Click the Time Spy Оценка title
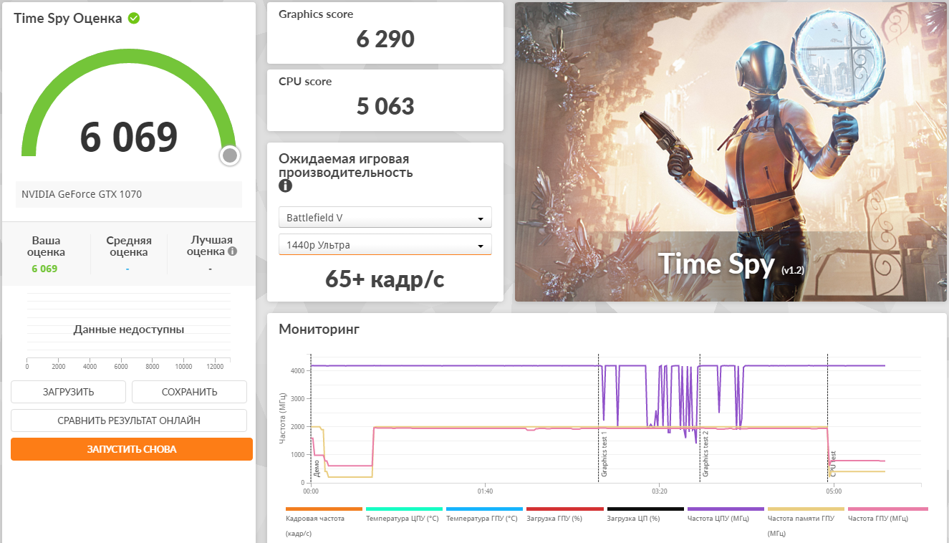 (68, 19)
